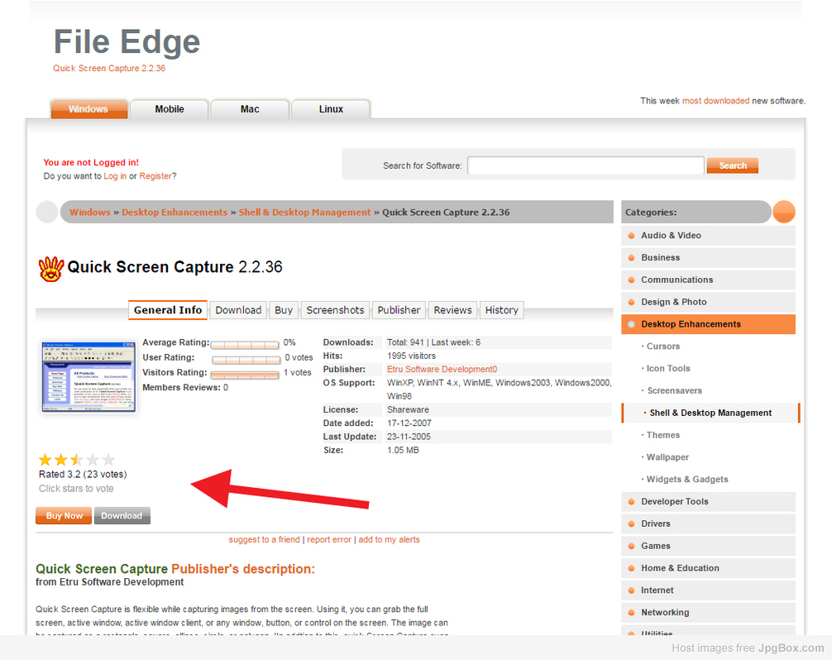Open the Design & Photo category

point(709,303)
